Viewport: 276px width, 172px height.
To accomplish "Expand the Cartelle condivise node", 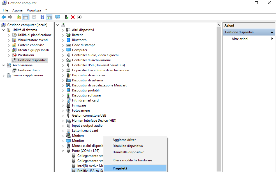I will pos(9,45).
